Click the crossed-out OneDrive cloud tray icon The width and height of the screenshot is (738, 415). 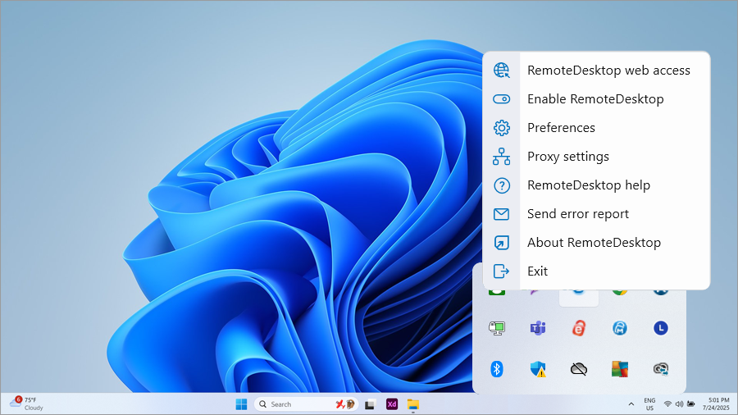pyautogui.click(x=579, y=369)
